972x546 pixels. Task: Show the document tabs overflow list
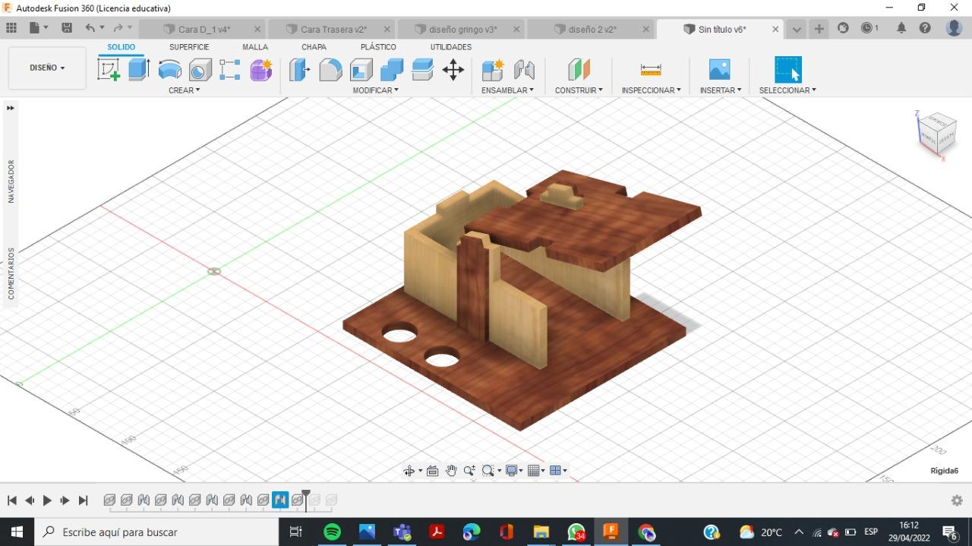coord(797,30)
